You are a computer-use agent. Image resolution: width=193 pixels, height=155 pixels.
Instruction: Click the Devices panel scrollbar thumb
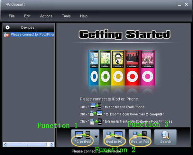click(27, 144)
